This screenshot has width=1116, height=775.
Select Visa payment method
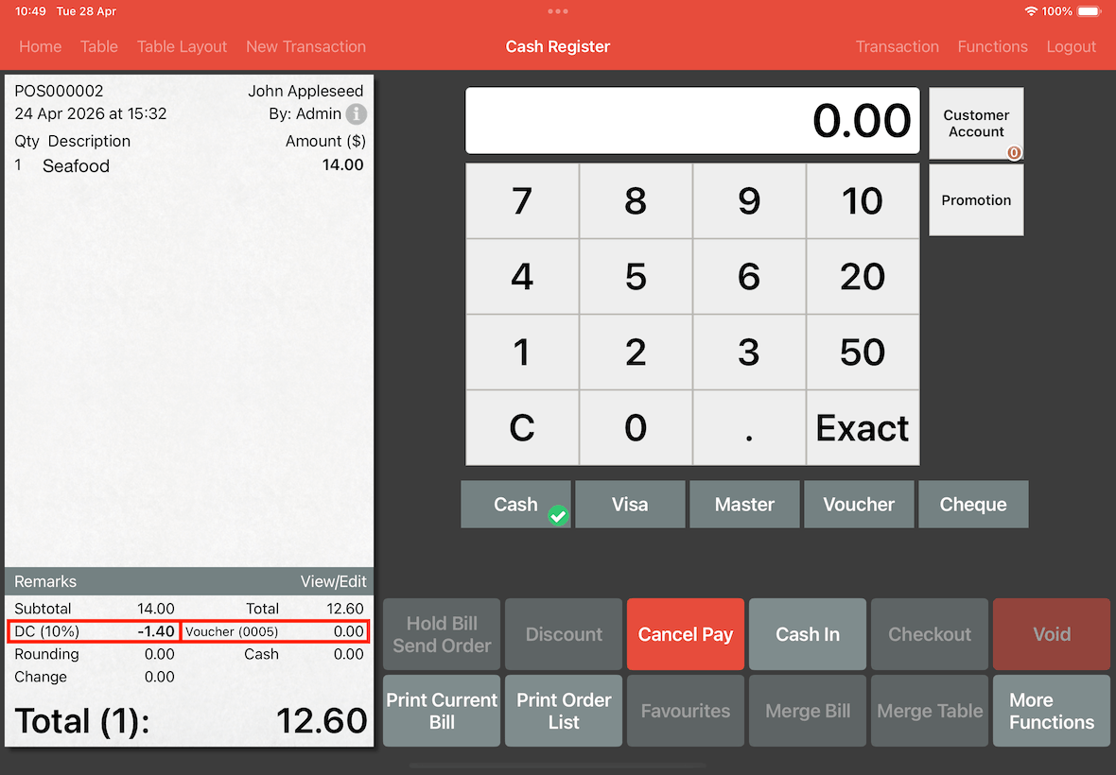click(x=630, y=504)
